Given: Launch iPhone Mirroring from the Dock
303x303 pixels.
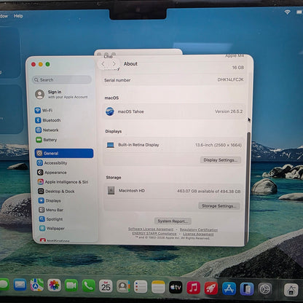Looking at the screenshot, I should 247,289.
